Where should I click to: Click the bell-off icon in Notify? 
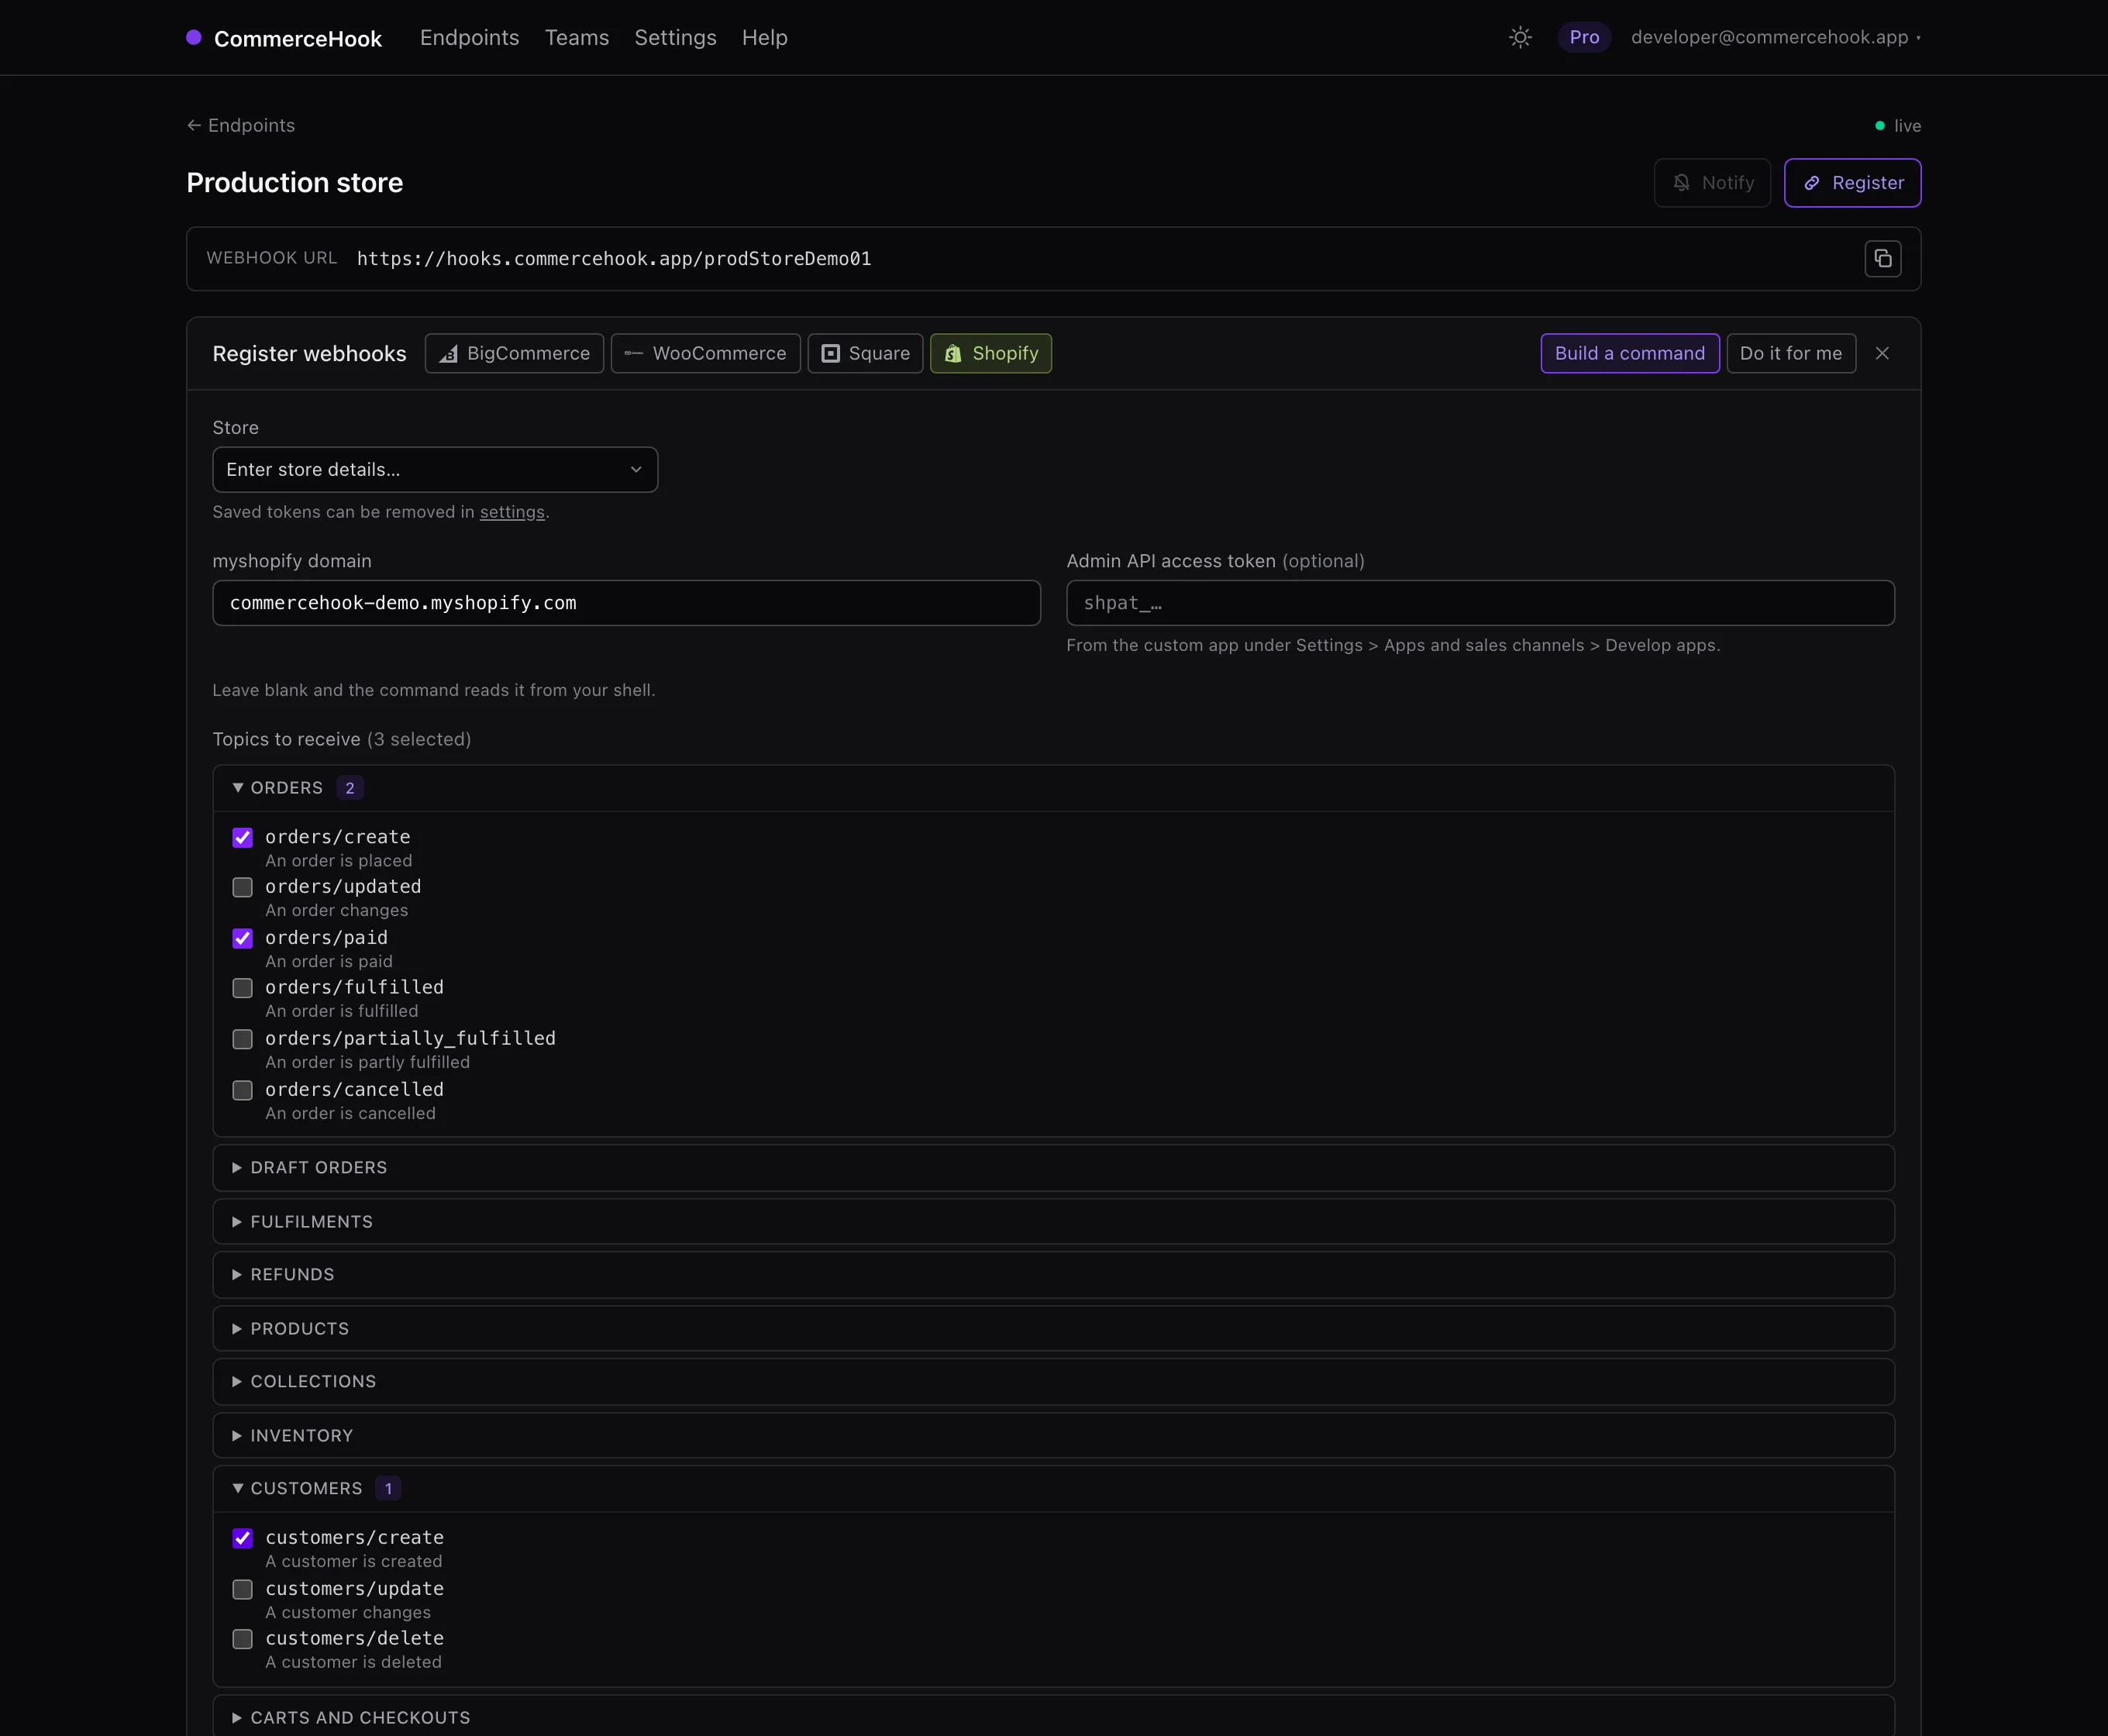tap(1682, 183)
